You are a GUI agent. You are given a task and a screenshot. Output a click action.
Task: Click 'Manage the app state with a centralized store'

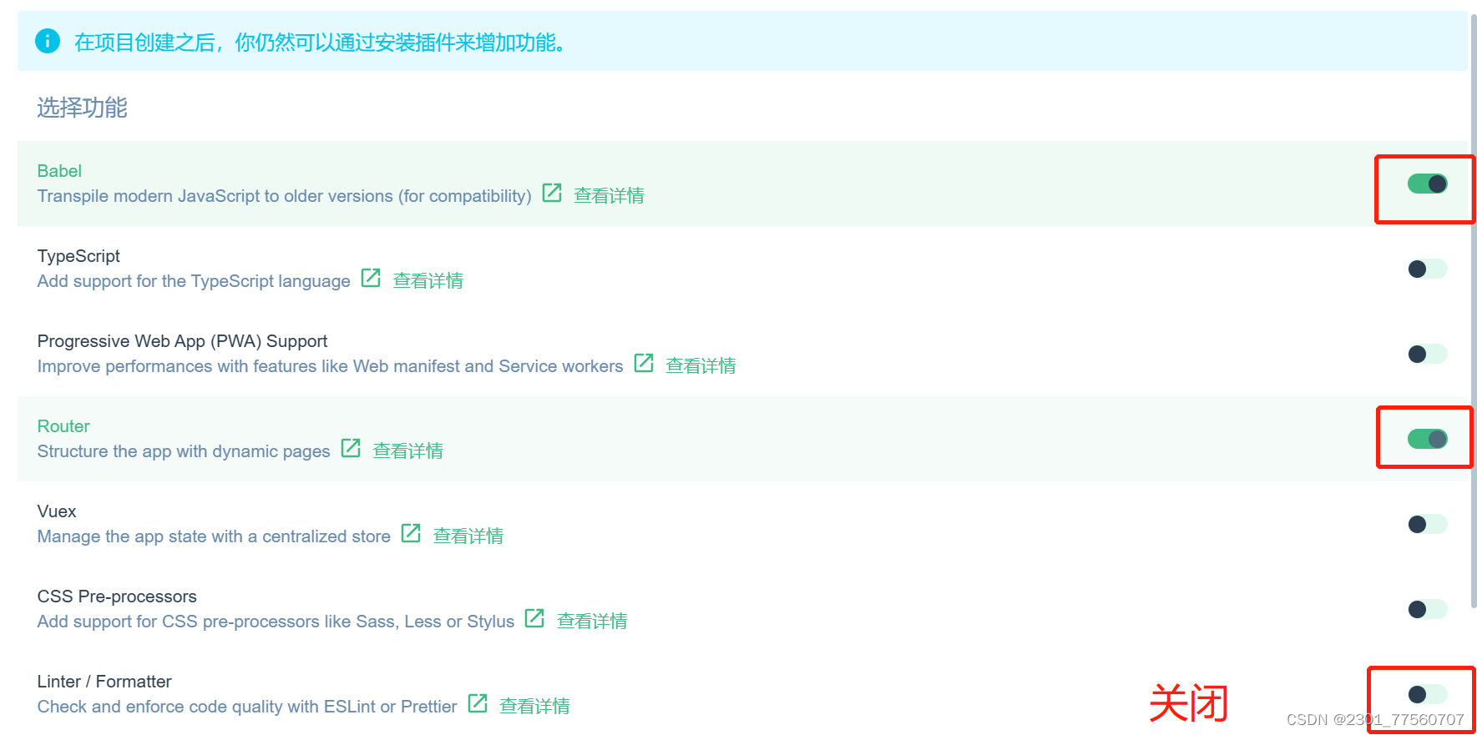coord(214,536)
